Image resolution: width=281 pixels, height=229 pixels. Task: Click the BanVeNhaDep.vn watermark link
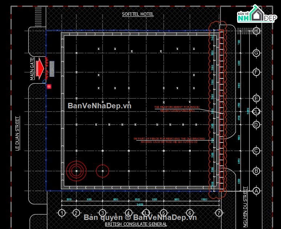[x=100, y=106]
